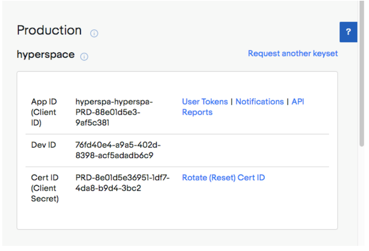Click the Dev ID value string

click(118, 150)
